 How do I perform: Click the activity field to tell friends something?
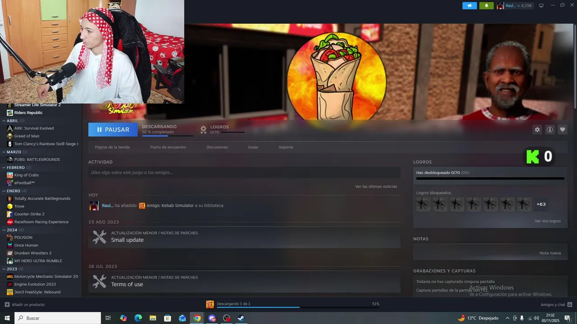coord(244,172)
